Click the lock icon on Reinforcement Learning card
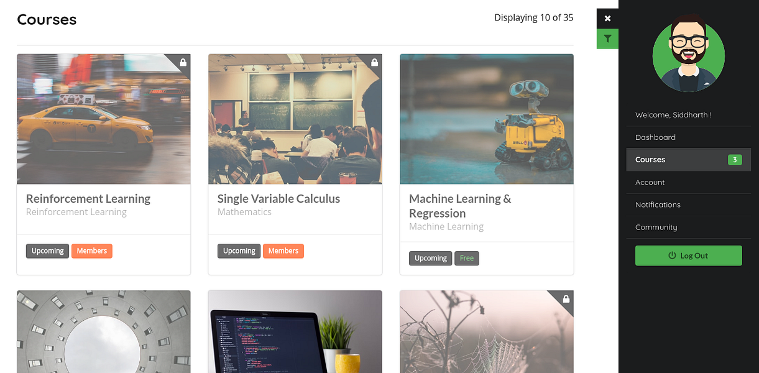 pos(183,62)
